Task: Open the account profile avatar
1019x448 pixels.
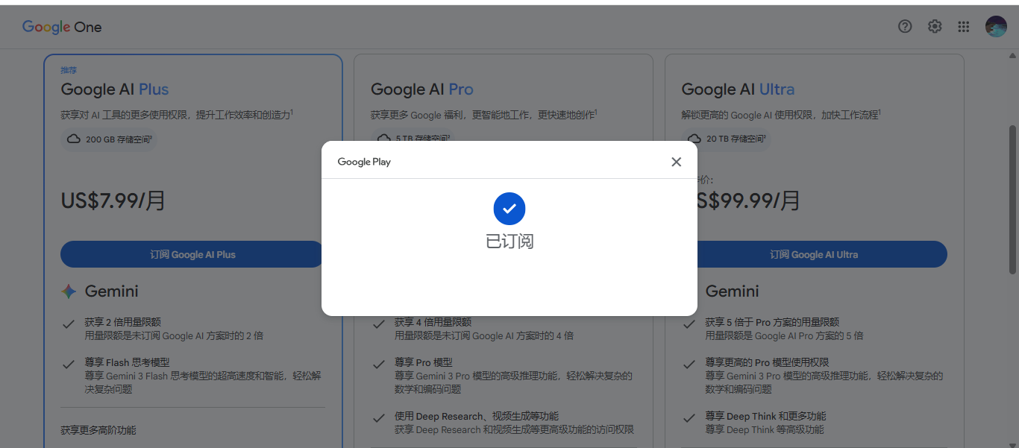Action: pyautogui.click(x=996, y=27)
